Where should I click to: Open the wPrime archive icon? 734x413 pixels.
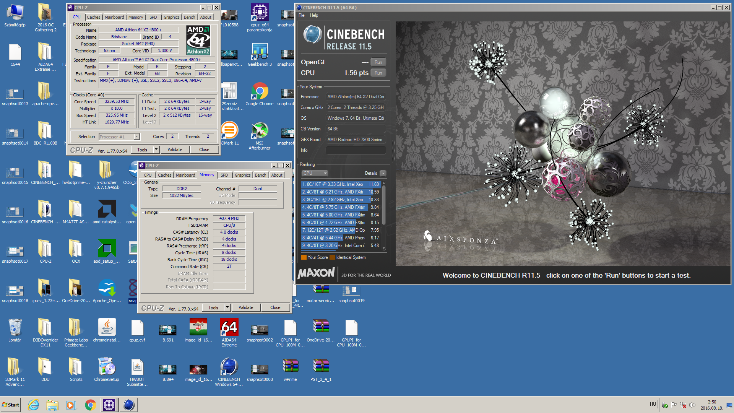pos(290,370)
